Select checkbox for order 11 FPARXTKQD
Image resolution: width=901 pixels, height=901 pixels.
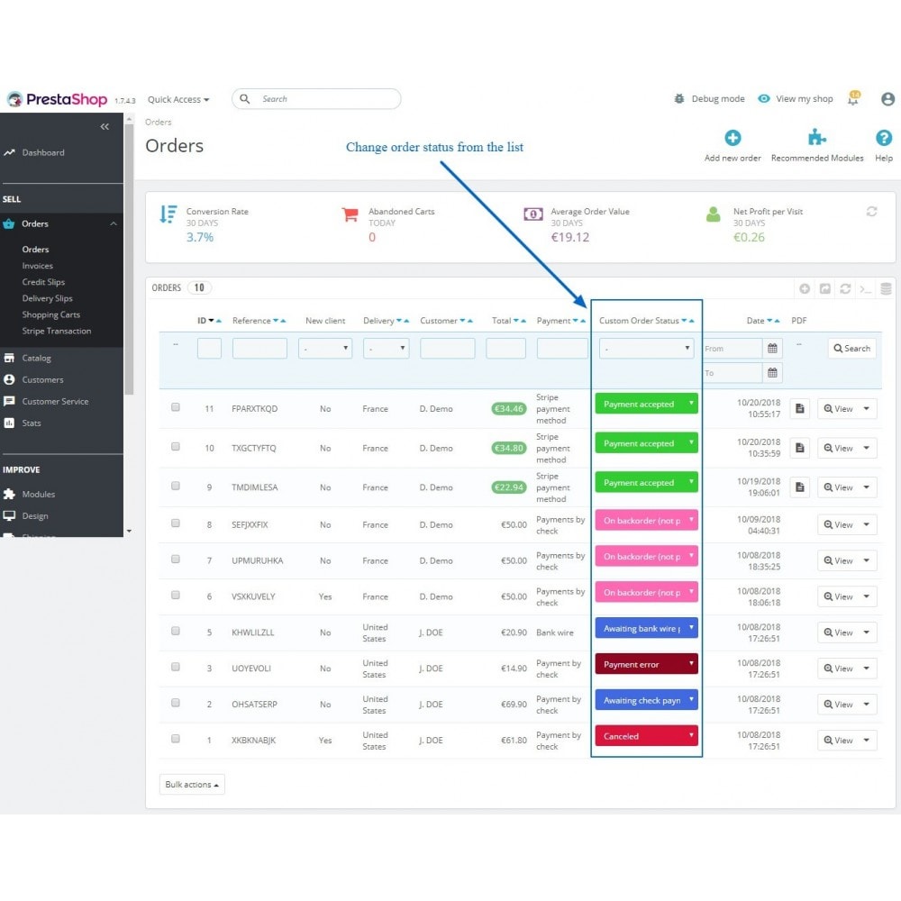176,407
